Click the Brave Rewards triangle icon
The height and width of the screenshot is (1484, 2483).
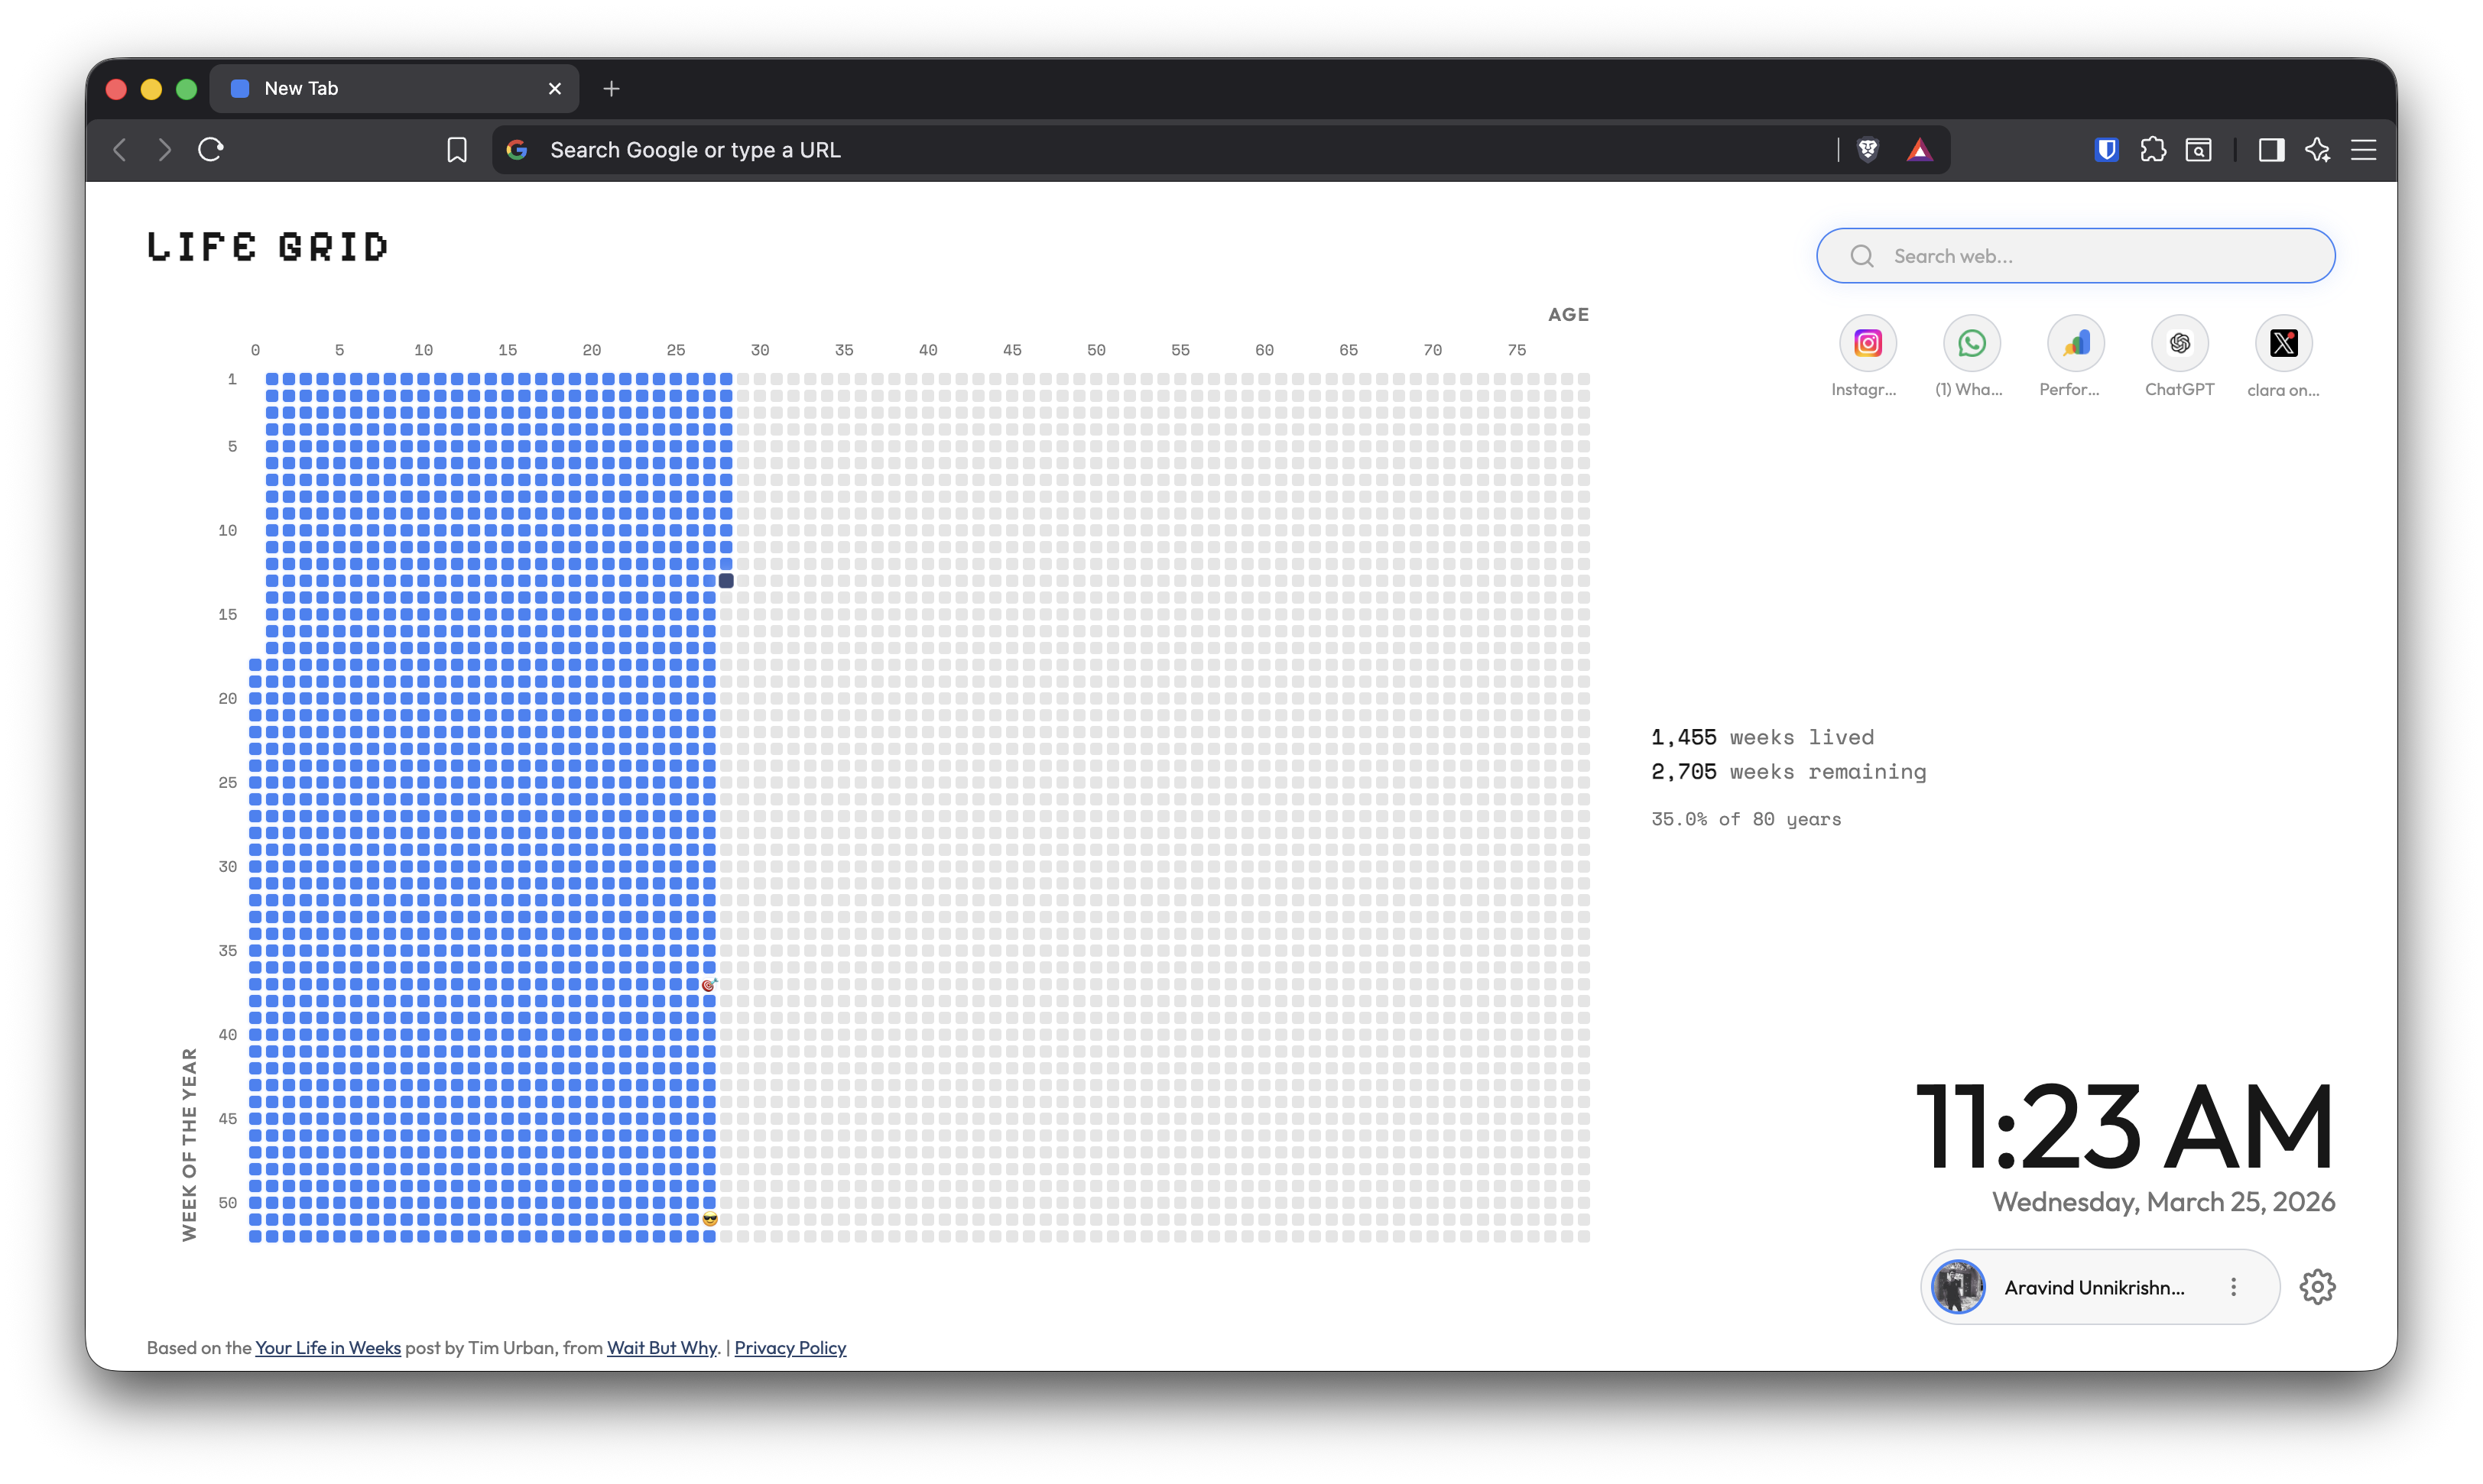pyautogui.click(x=1920, y=149)
